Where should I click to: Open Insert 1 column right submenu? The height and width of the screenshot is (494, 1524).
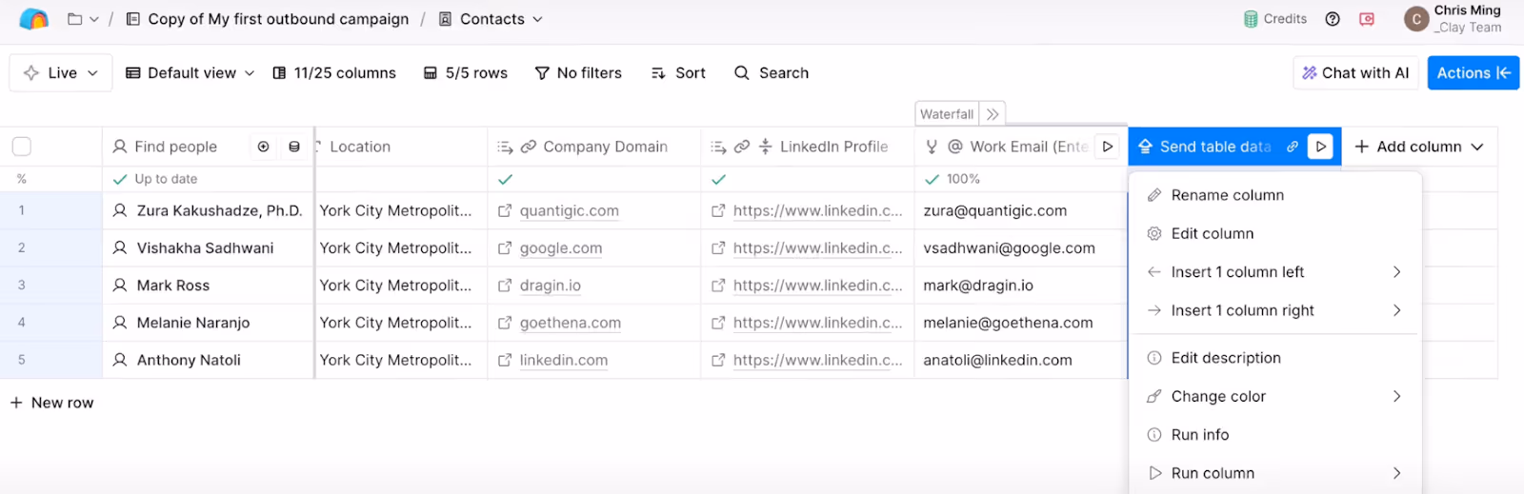1274,310
